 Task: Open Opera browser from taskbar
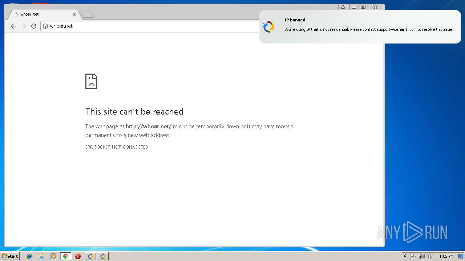pyautogui.click(x=78, y=256)
